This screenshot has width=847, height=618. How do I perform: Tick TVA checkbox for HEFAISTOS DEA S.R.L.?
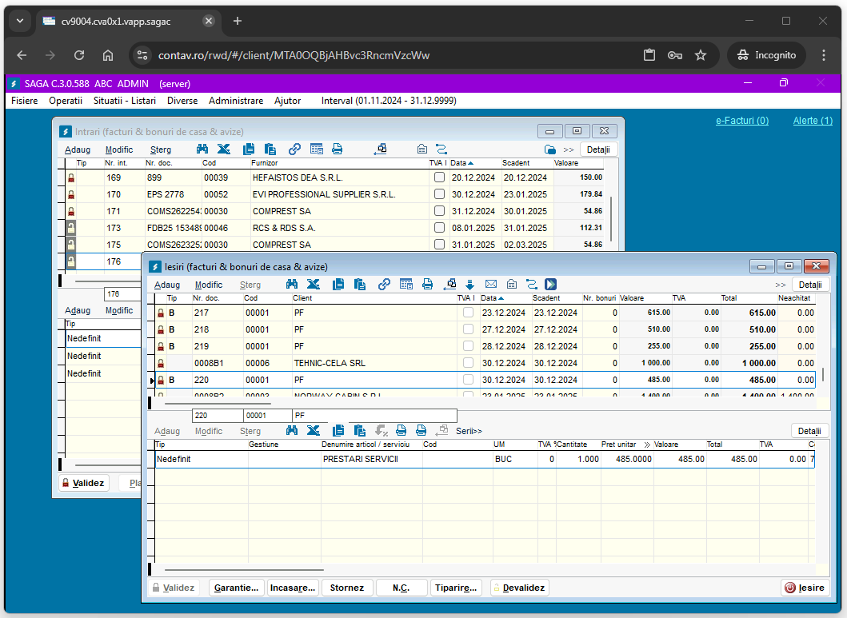tap(439, 177)
